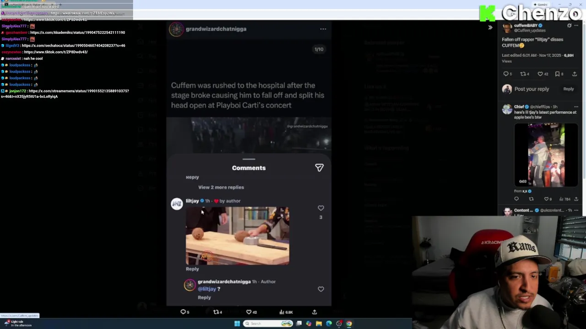Viewport: 586px width, 329px height.
Task: Open Chief's profile name
Action: point(519,107)
